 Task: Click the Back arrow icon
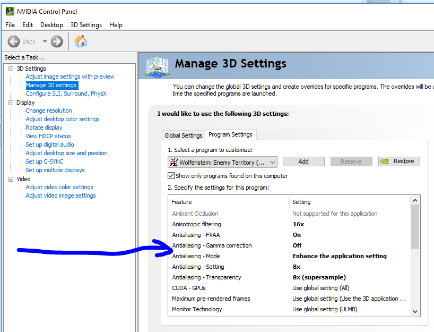14,41
